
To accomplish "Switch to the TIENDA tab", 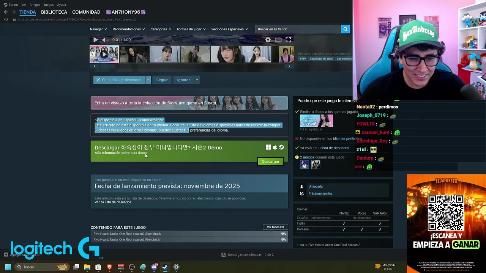I will point(28,12).
